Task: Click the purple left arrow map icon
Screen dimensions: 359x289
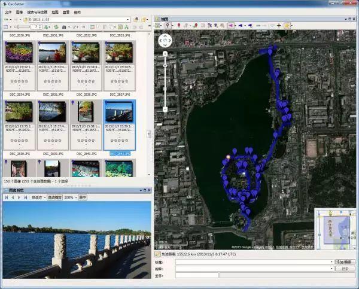Action: [x=231, y=26]
